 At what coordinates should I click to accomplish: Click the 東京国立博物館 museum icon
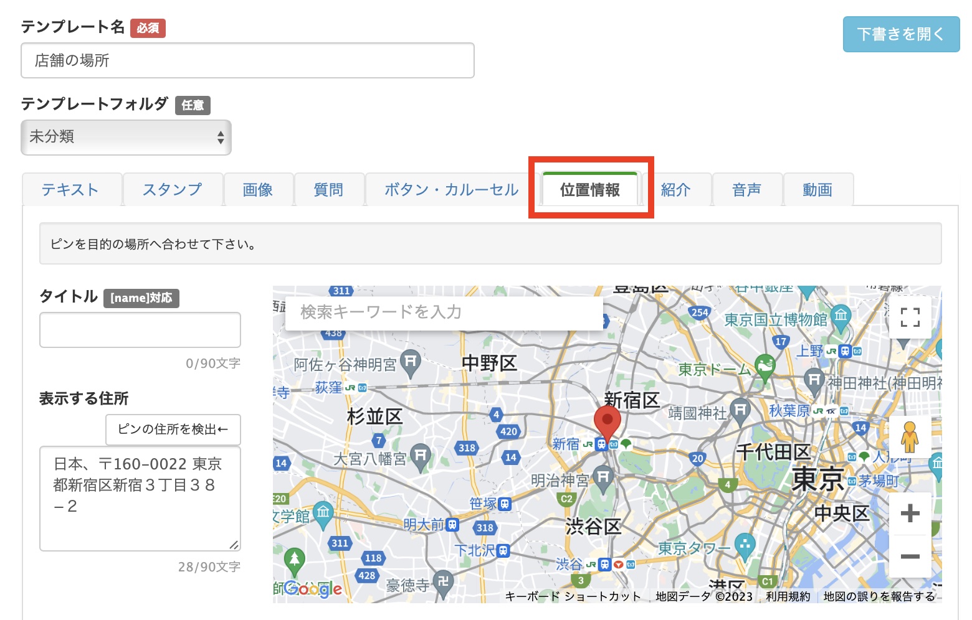click(841, 316)
